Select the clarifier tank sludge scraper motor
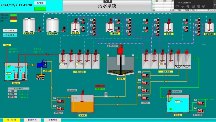 click(121, 50)
